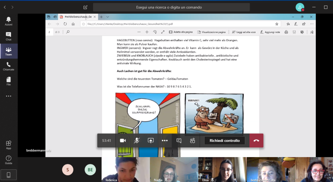Screen dimensions: 333x182
Task: Click the favorite star in address bar
Action: (277, 24)
